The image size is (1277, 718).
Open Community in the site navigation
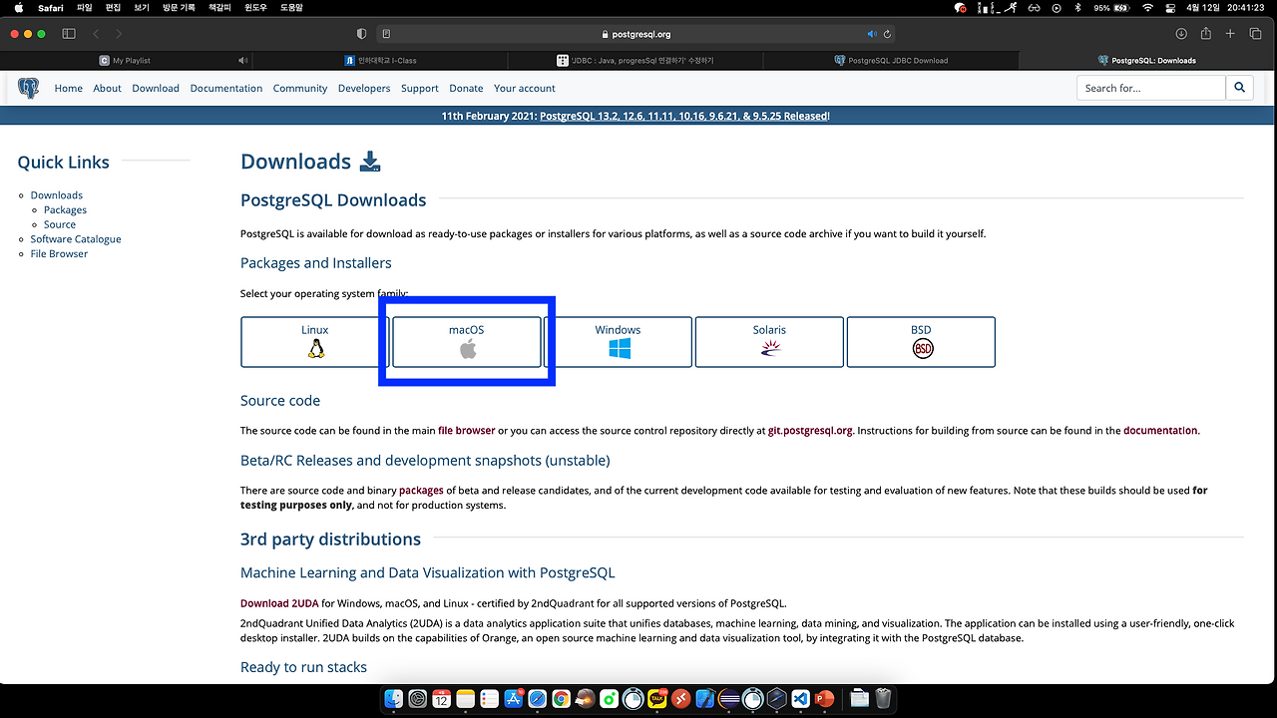(x=300, y=88)
